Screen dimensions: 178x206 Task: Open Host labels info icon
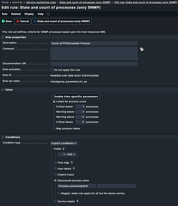(74, 168)
